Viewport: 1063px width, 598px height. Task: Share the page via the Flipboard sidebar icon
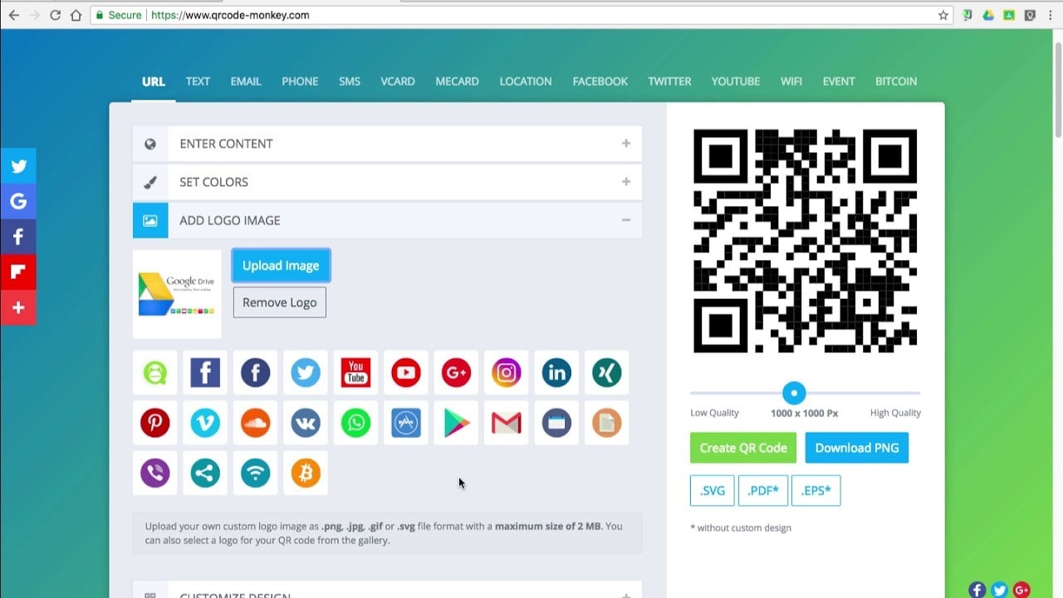tap(18, 272)
